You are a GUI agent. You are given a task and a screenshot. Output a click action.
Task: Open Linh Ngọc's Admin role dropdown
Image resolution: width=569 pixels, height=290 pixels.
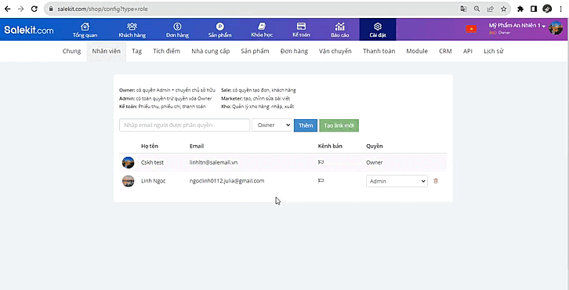click(x=397, y=181)
